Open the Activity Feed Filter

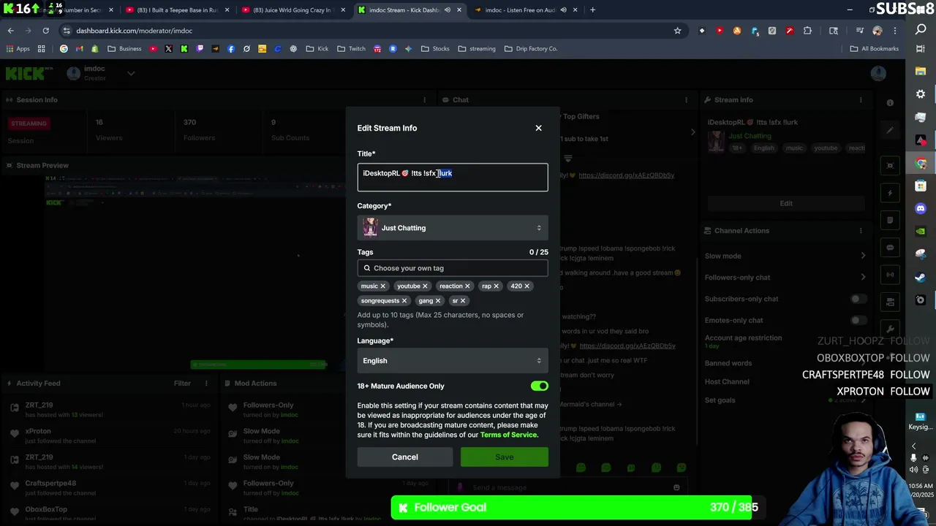[x=182, y=383]
